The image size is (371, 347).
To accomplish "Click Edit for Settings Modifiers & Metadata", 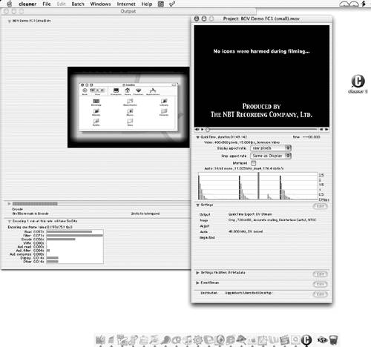I will pyautogui.click(x=321, y=274).
